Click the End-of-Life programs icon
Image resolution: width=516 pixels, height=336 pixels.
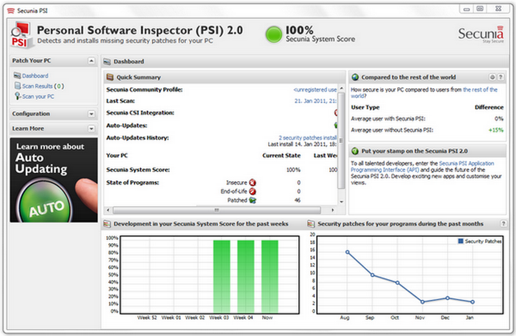point(252,191)
